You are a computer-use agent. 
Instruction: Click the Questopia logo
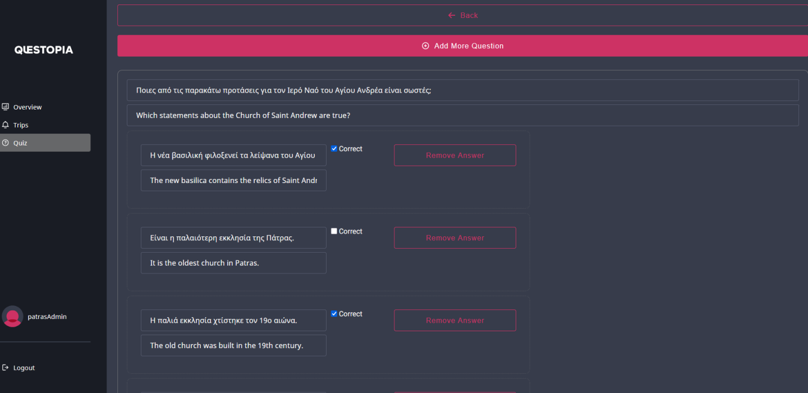pos(44,50)
